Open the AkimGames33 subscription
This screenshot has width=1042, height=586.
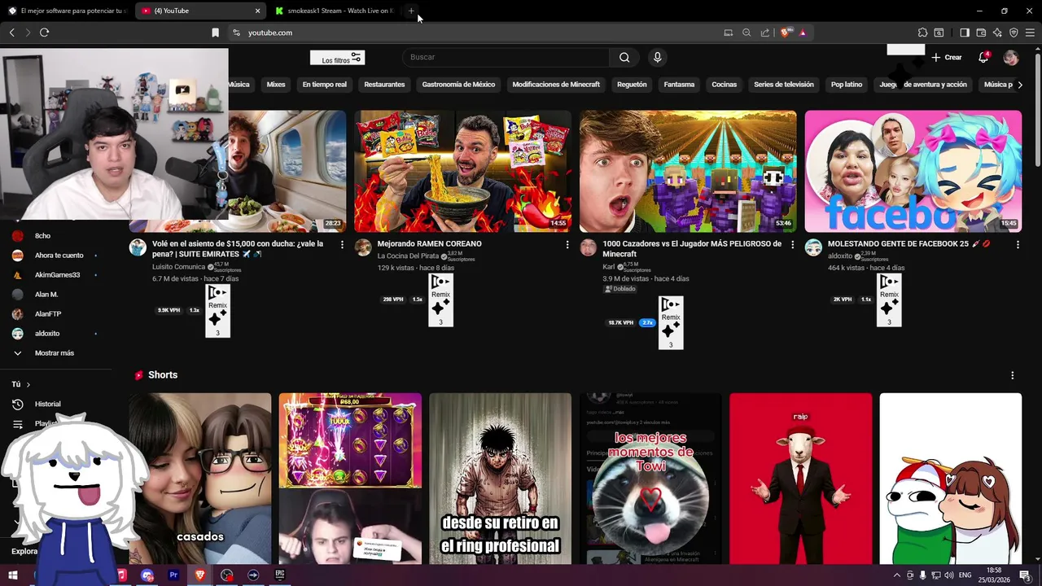pos(55,275)
